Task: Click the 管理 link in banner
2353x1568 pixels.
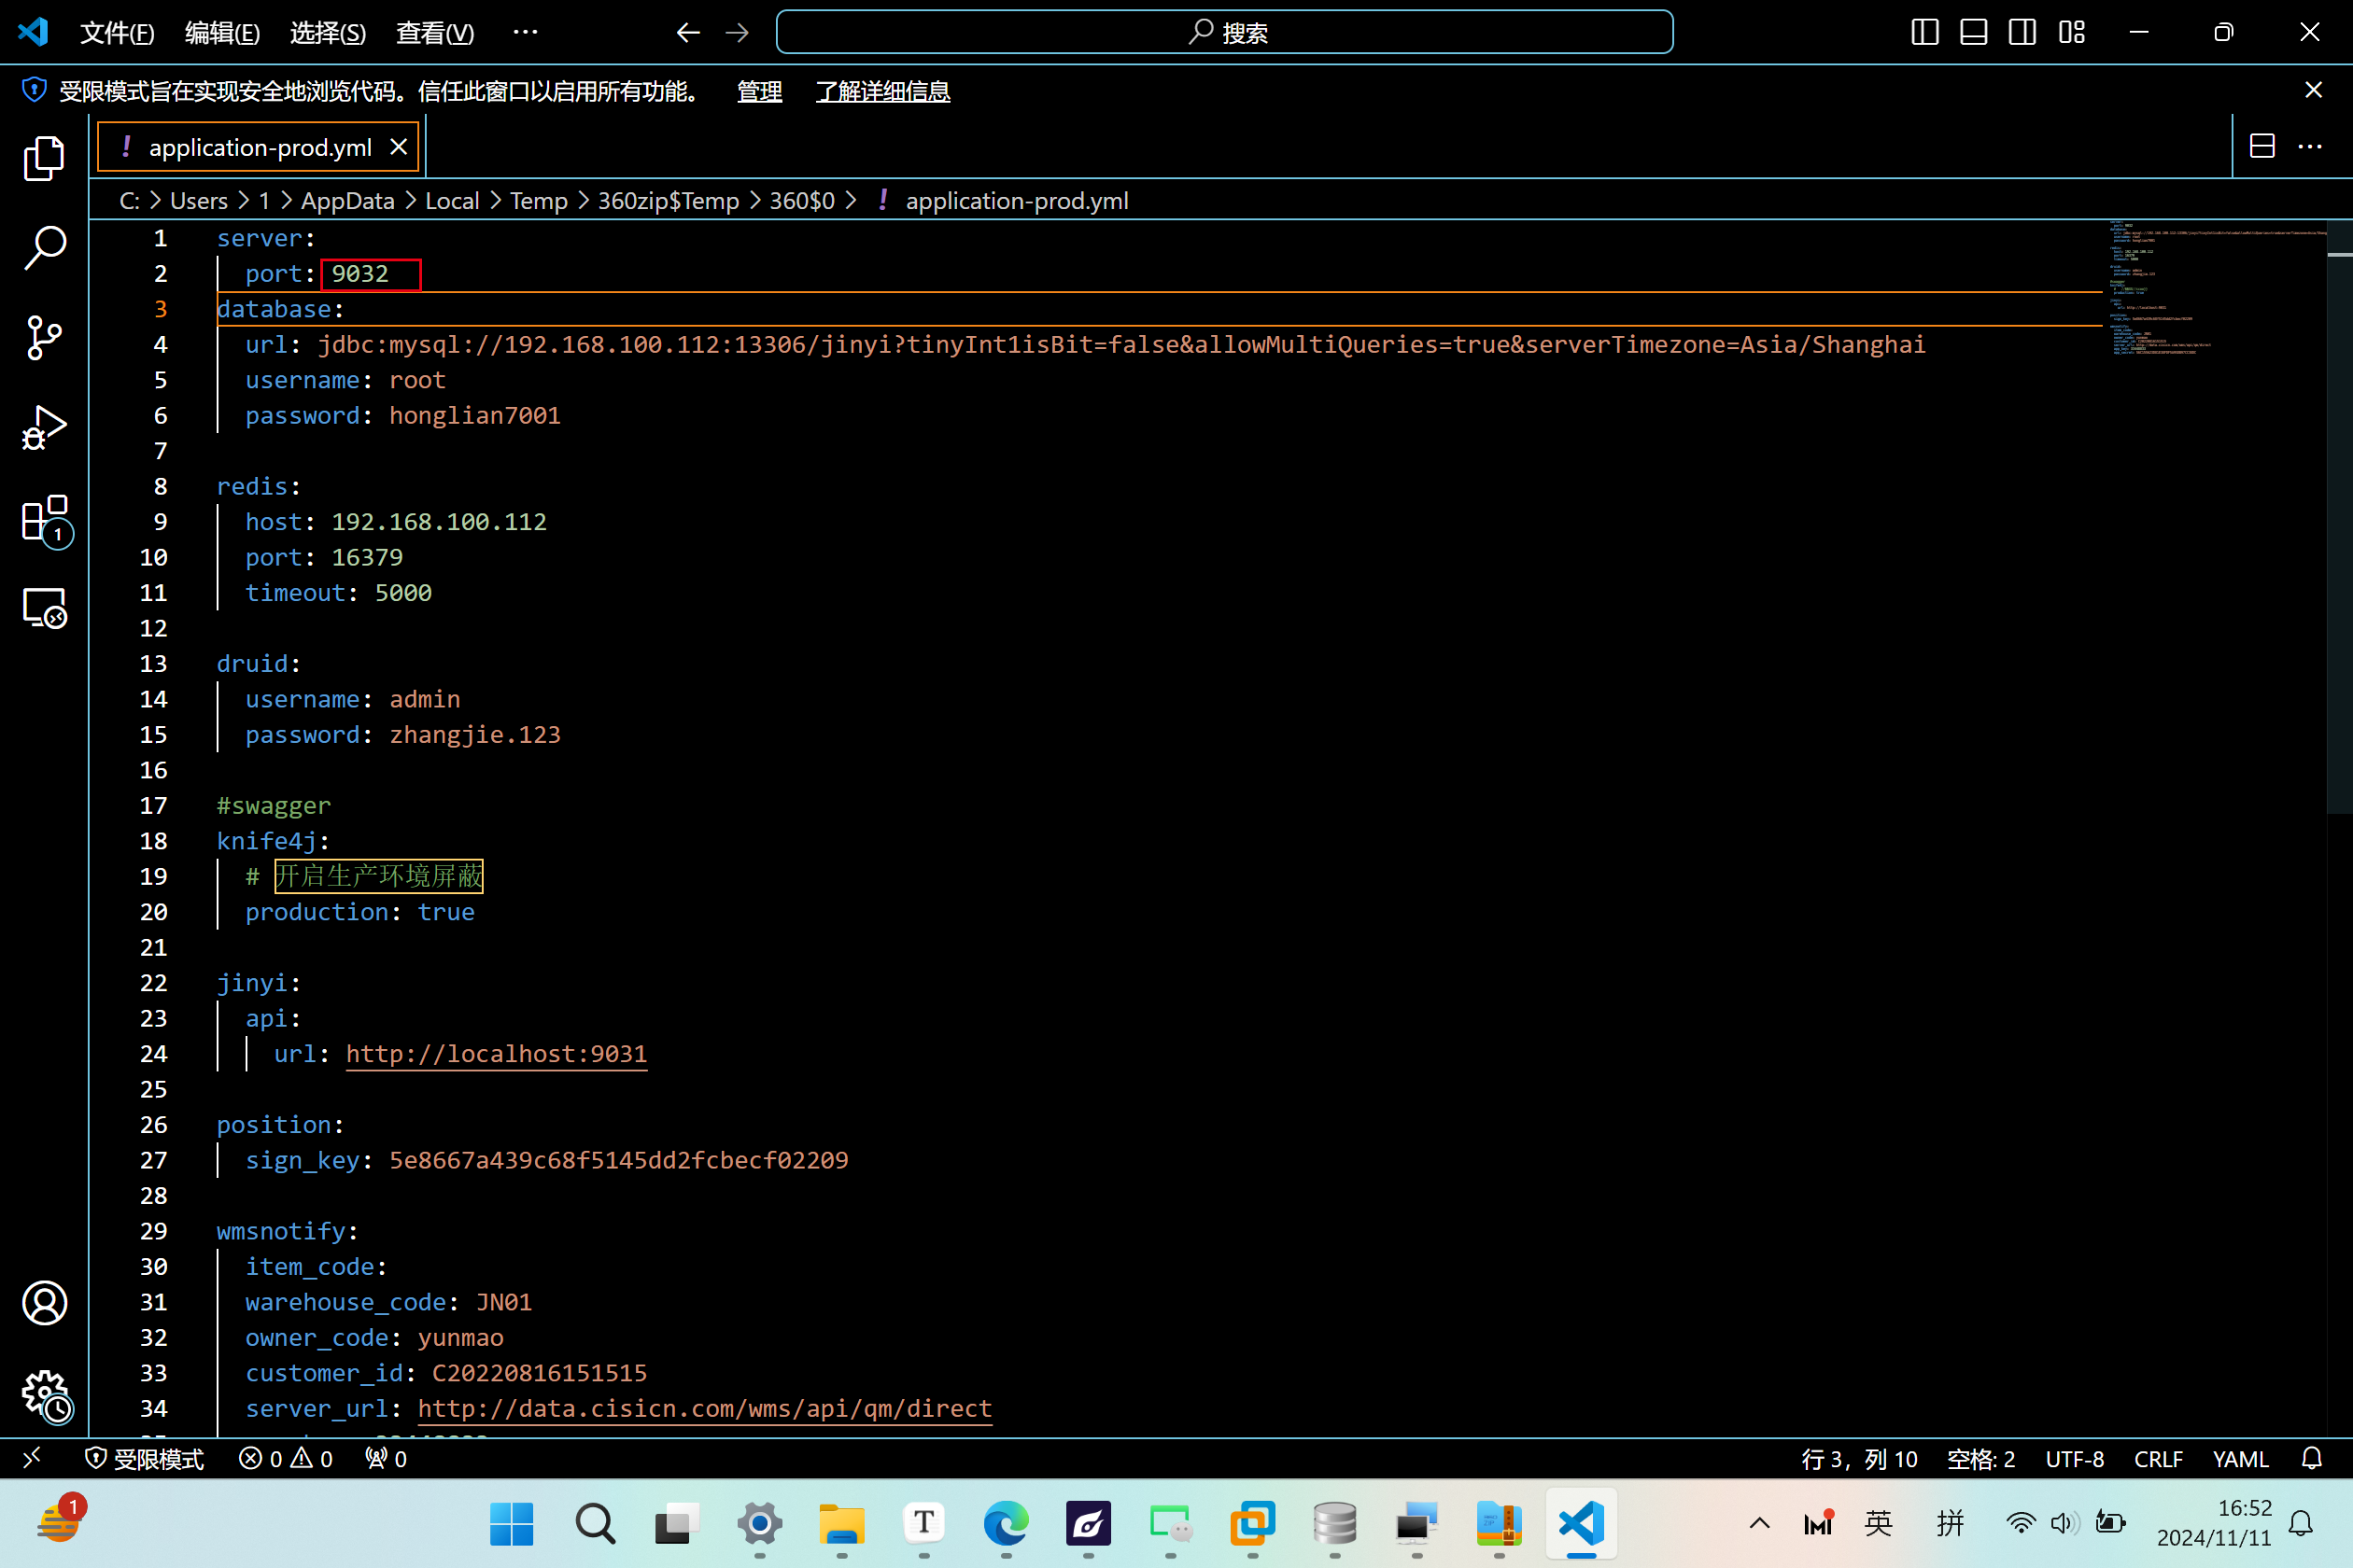Action: tap(759, 91)
